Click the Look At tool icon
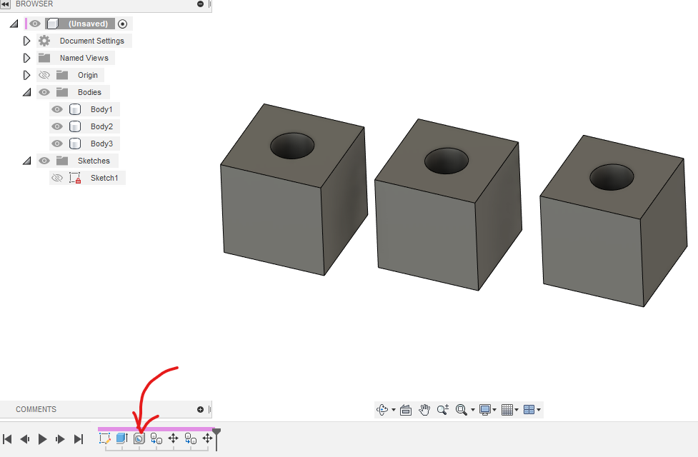This screenshot has width=698, height=457. (x=406, y=410)
